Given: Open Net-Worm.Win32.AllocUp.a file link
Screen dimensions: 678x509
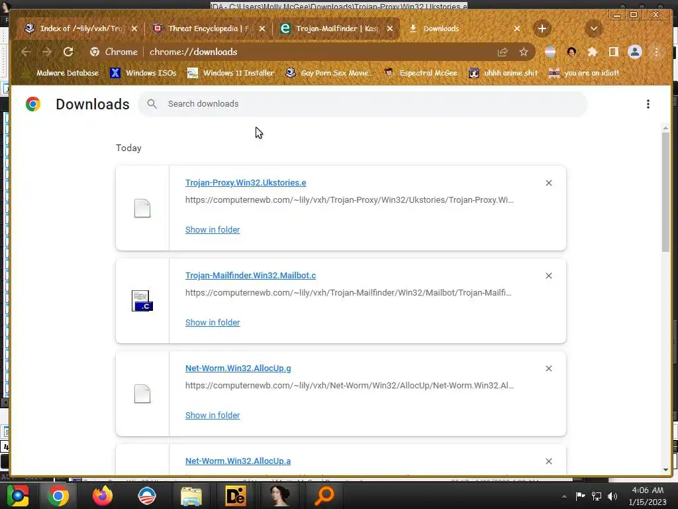Looking at the screenshot, I should [238, 461].
